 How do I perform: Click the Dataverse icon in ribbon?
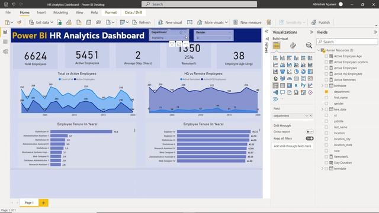tap(98, 22)
